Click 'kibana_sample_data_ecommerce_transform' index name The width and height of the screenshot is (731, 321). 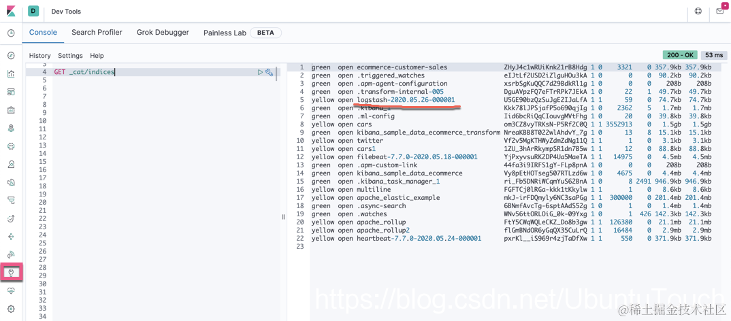coord(428,133)
